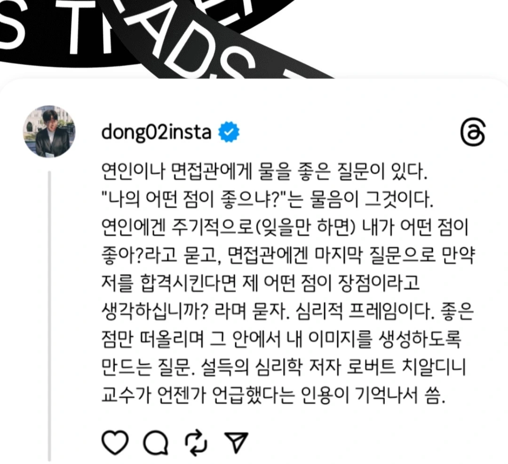Tap the line starting with 점만 떠올리며

click(281, 340)
